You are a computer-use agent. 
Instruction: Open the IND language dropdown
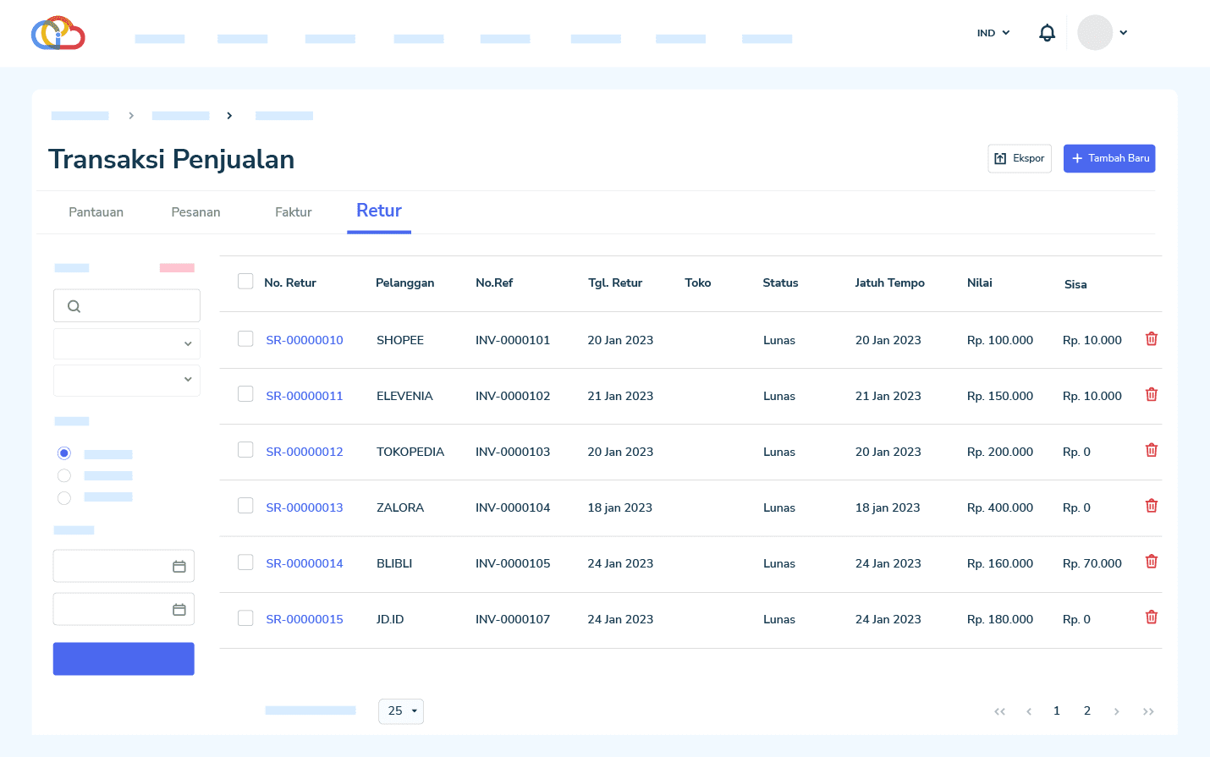pyautogui.click(x=993, y=33)
